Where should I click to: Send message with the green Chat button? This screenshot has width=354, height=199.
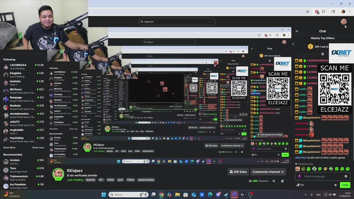(x=345, y=185)
